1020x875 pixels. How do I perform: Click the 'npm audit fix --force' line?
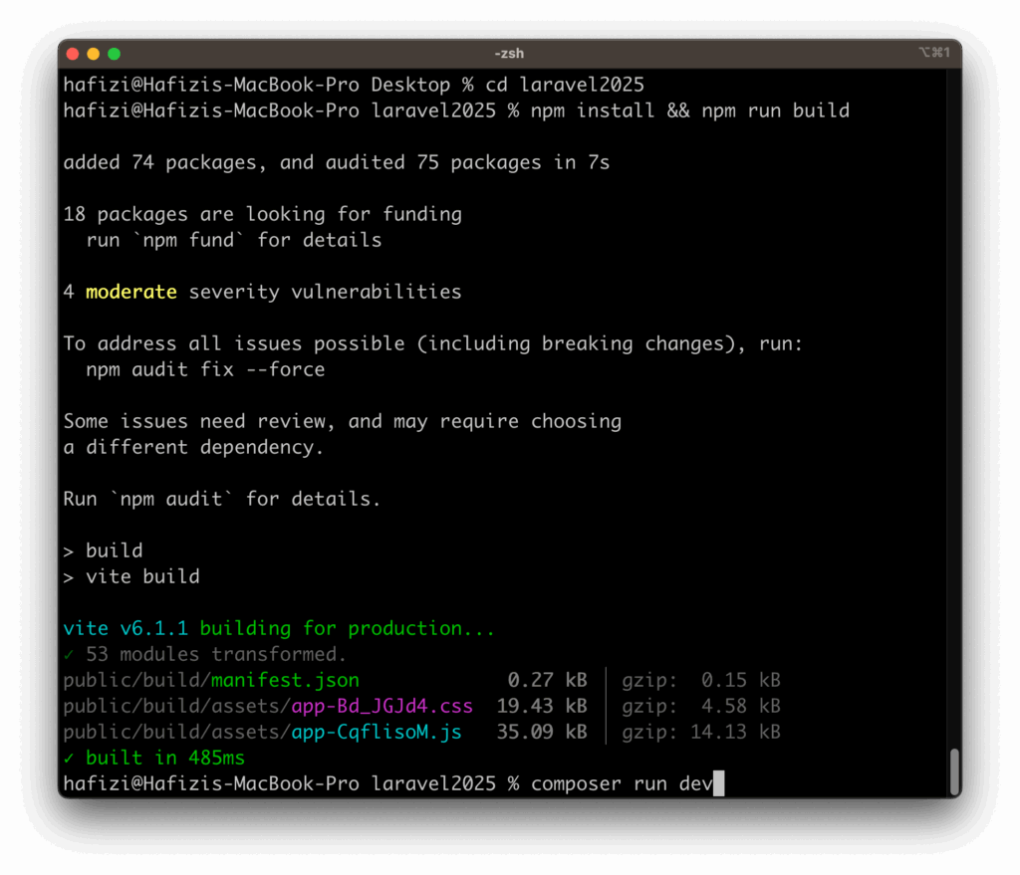(205, 370)
